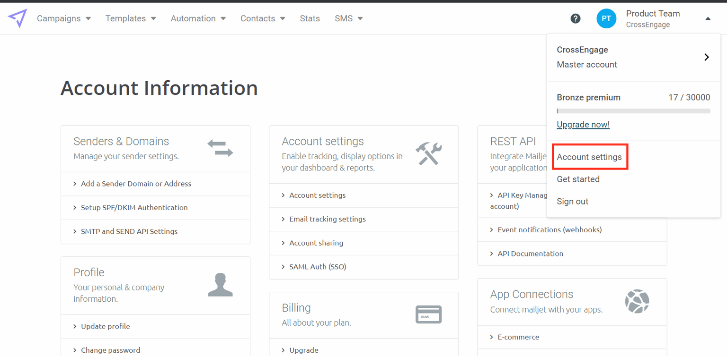Expand CrossEngage Master account chevron
The image size is (727, 356).
707,57
